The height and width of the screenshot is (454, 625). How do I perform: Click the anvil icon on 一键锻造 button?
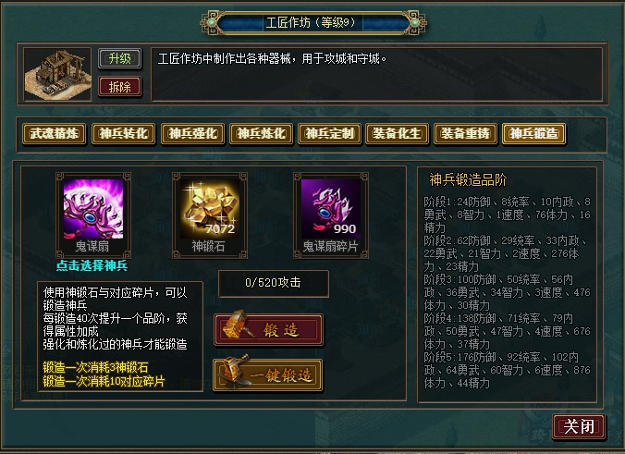236,371
